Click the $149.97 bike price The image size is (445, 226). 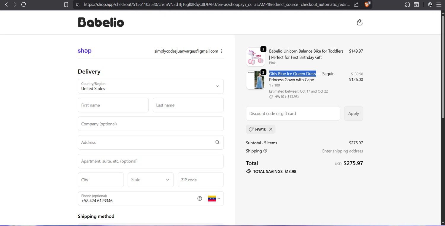[x=356, y=51]
